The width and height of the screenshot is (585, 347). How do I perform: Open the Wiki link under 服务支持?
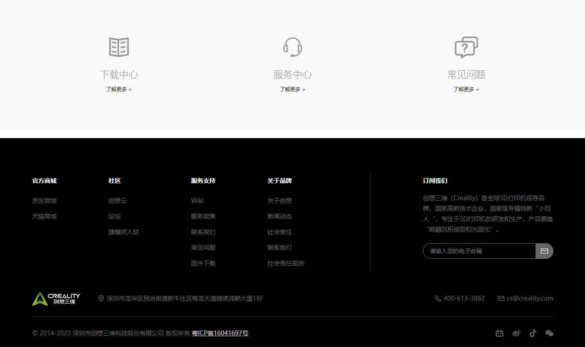tap(197, 201)
